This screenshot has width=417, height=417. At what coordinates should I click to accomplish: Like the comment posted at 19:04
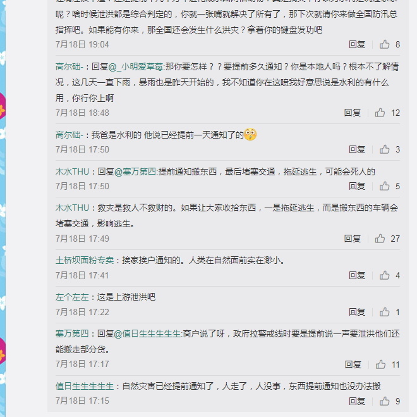385,44
